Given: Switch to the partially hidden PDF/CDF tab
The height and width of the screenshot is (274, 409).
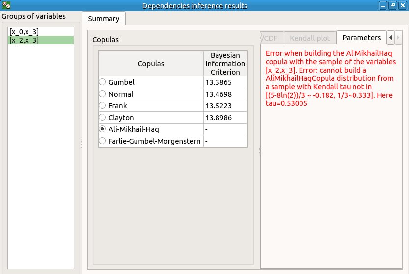Looking at the screenshot, I should coord(269,38).
